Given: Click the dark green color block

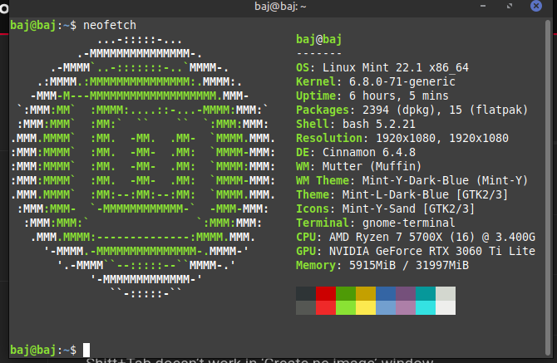Looking at the screenshot, I should (x=345, y=292).
